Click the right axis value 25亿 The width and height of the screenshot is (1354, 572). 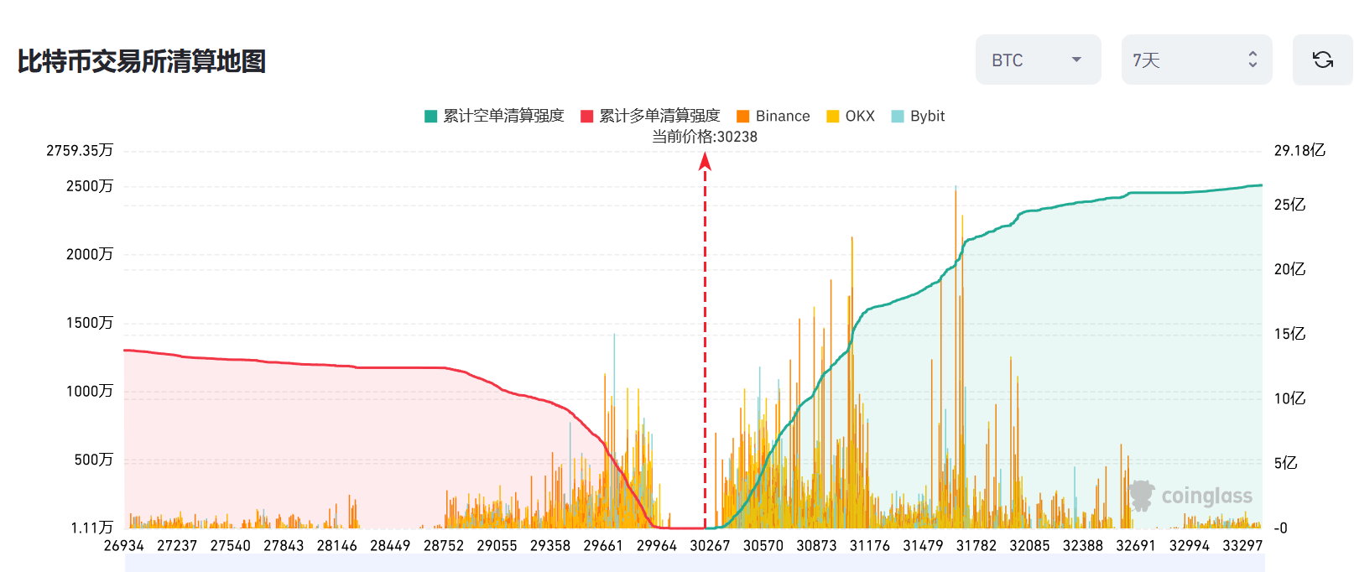(1289, 205)
